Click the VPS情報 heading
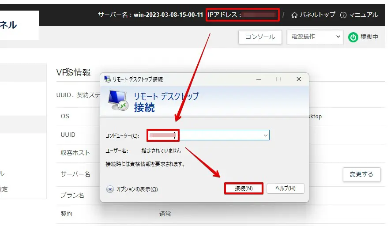The width and height of the screenshot is (391, 226). (x=74, y=72)
